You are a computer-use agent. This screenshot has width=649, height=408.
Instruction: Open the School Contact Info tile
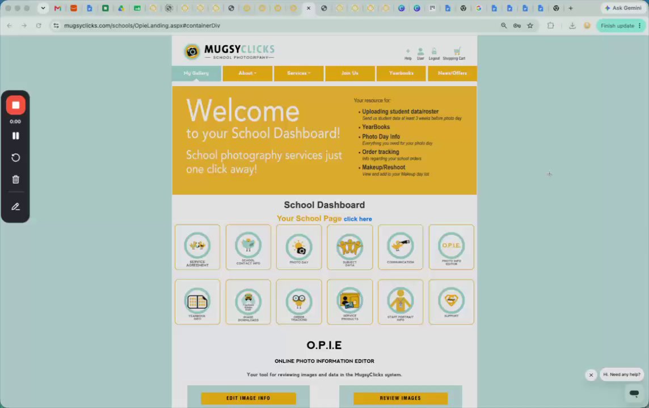point(248,247)
